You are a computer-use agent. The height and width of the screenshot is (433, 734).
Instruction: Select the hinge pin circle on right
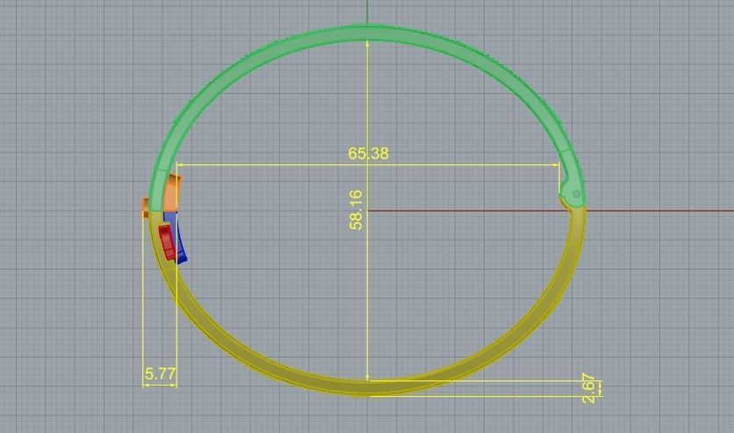click(577, 194)
